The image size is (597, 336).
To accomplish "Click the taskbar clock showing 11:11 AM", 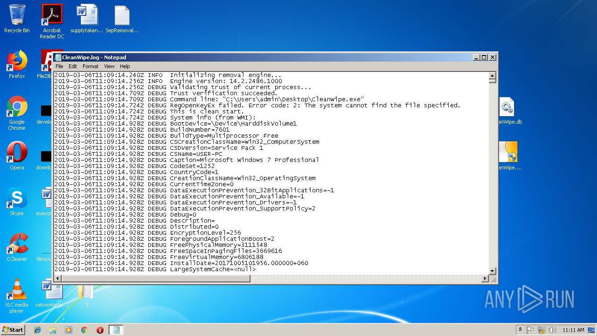I will tap(573, 330).
